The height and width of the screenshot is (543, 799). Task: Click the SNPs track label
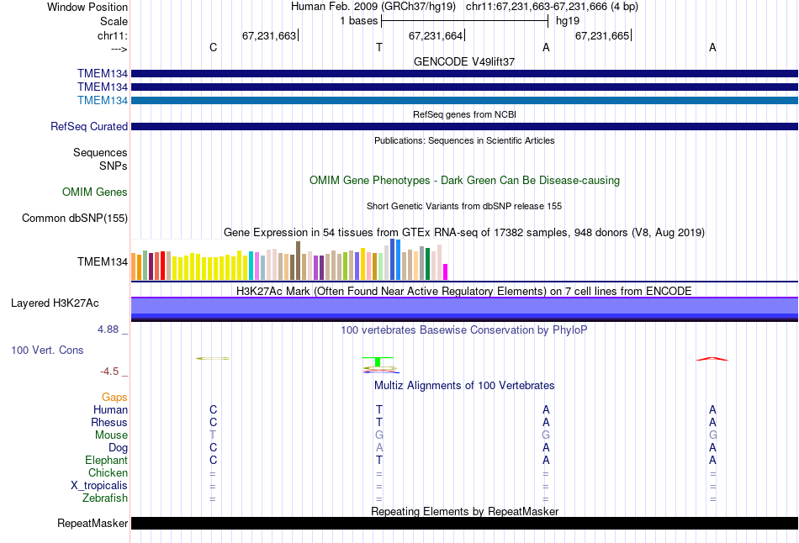pyautogui.click(x=114, y=166)
